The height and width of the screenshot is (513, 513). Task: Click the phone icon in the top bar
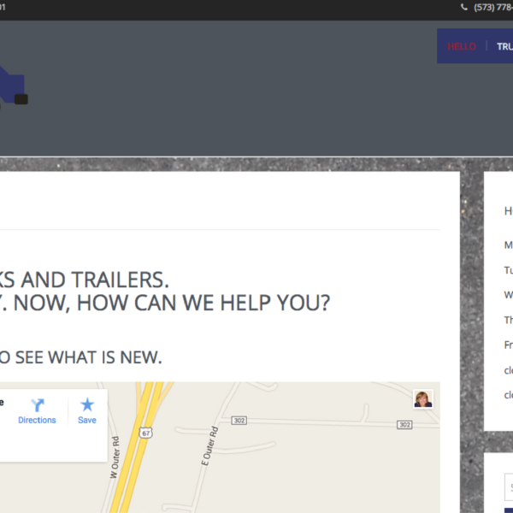464,7
